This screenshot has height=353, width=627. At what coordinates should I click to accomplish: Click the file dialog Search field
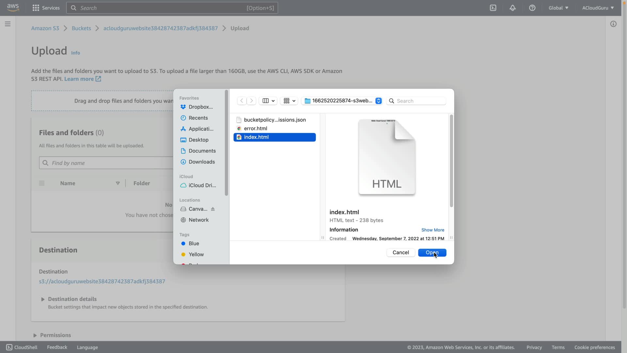(420, 101)
